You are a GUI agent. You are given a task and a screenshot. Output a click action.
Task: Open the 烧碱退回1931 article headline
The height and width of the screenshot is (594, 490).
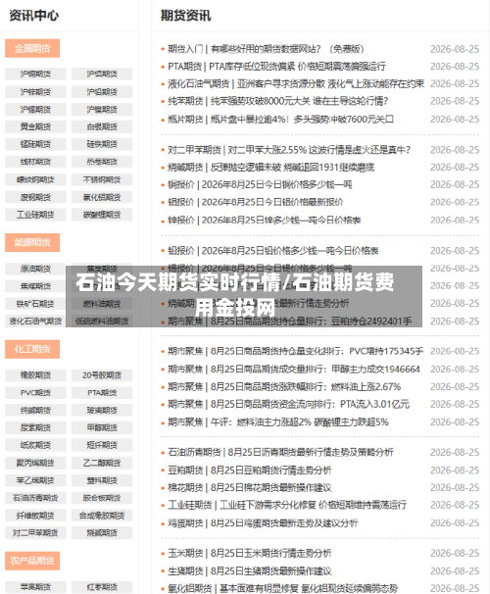271,167
